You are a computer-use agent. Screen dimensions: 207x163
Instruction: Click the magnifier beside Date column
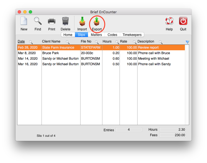point(31,42)
